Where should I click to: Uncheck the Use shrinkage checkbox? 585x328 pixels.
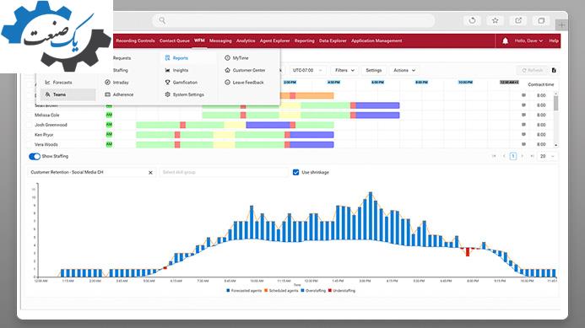click(x=295, y=172)
